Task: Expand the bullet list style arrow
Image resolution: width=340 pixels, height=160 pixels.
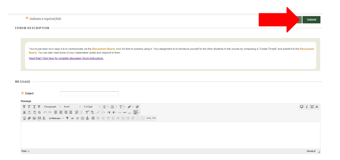Action: coord(108,107)
